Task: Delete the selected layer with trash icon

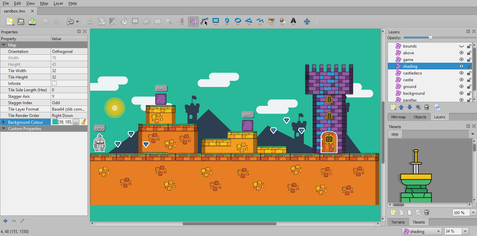Action: 427,107
